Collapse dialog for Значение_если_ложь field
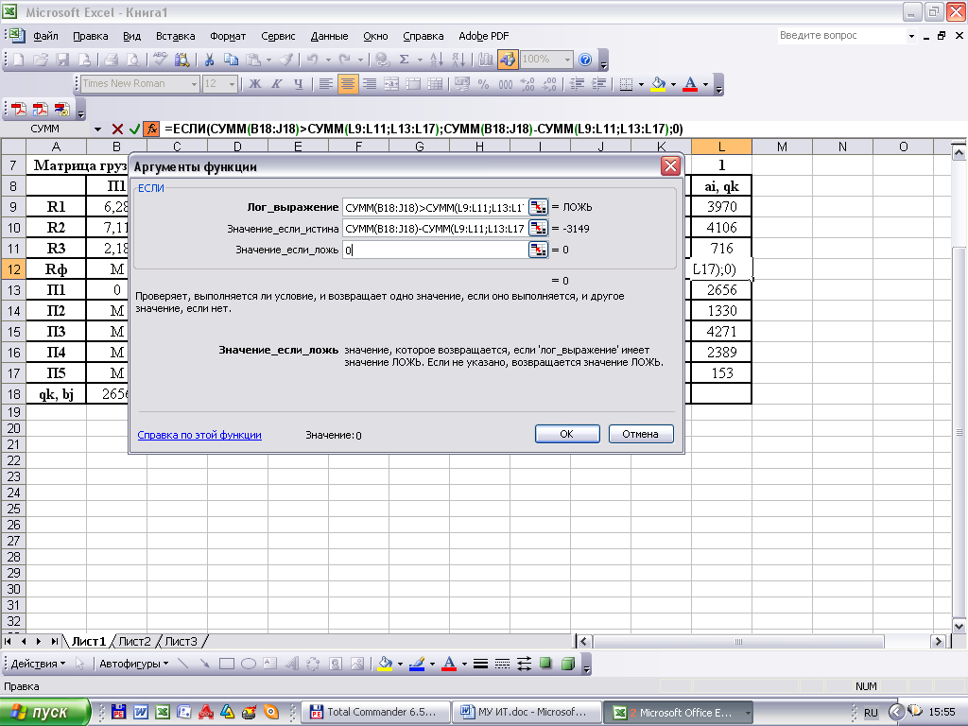The image size is (968, 726). click(x=538, y=250)
